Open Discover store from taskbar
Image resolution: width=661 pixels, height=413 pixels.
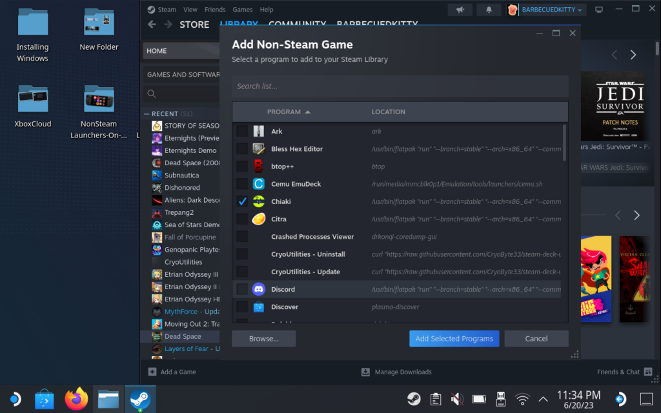point(44,399)
